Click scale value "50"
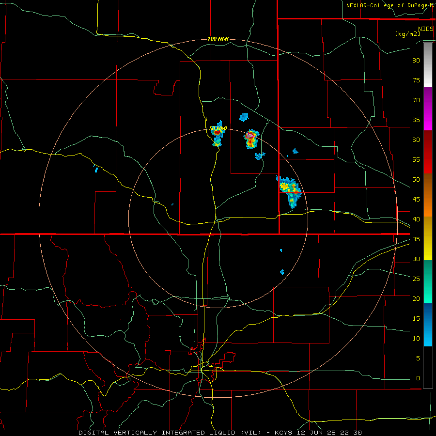 coord(416,179)
